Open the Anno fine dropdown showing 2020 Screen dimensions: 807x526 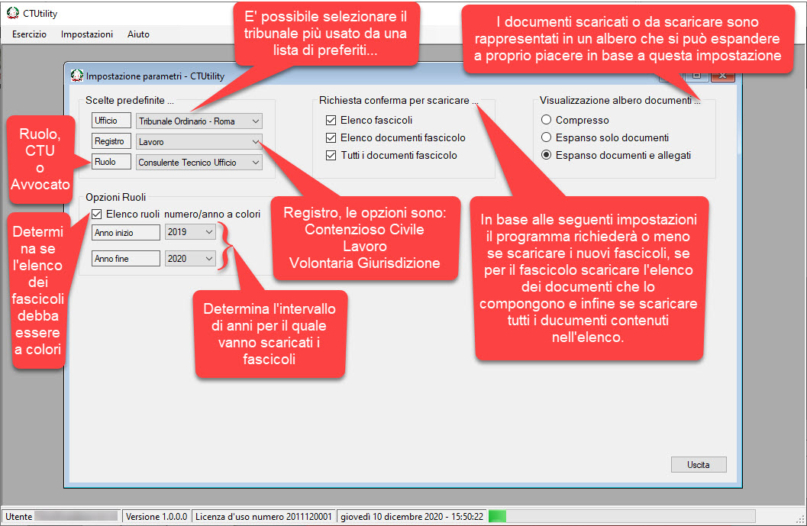pos(190,259)
